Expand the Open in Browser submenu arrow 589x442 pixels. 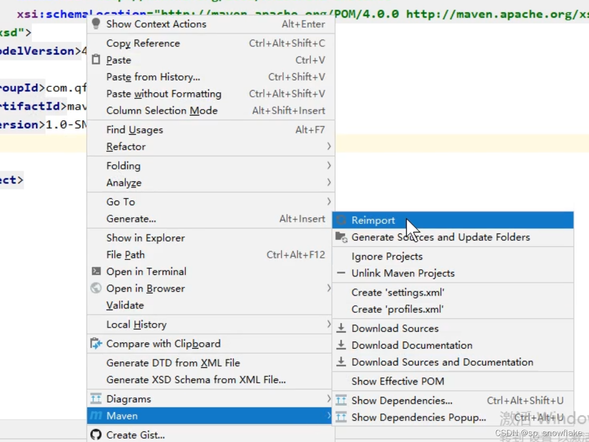click(x=329, y=288)
